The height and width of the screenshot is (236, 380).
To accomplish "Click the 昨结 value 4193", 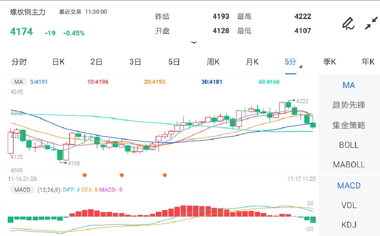I will (x=221, y=16).
